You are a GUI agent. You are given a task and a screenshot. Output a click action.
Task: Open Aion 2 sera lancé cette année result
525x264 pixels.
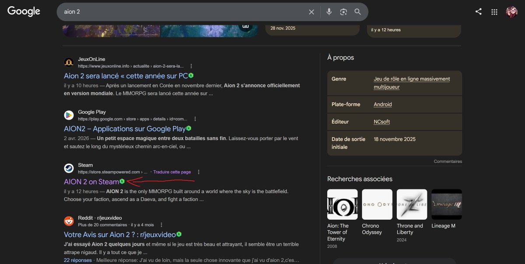click(126, 76)
